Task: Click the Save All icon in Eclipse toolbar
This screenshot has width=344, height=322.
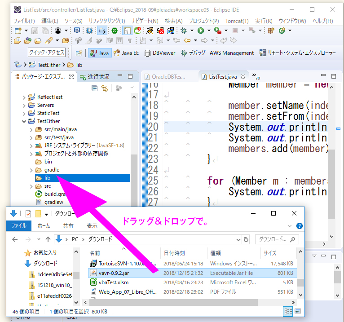Action: point(45,31)
